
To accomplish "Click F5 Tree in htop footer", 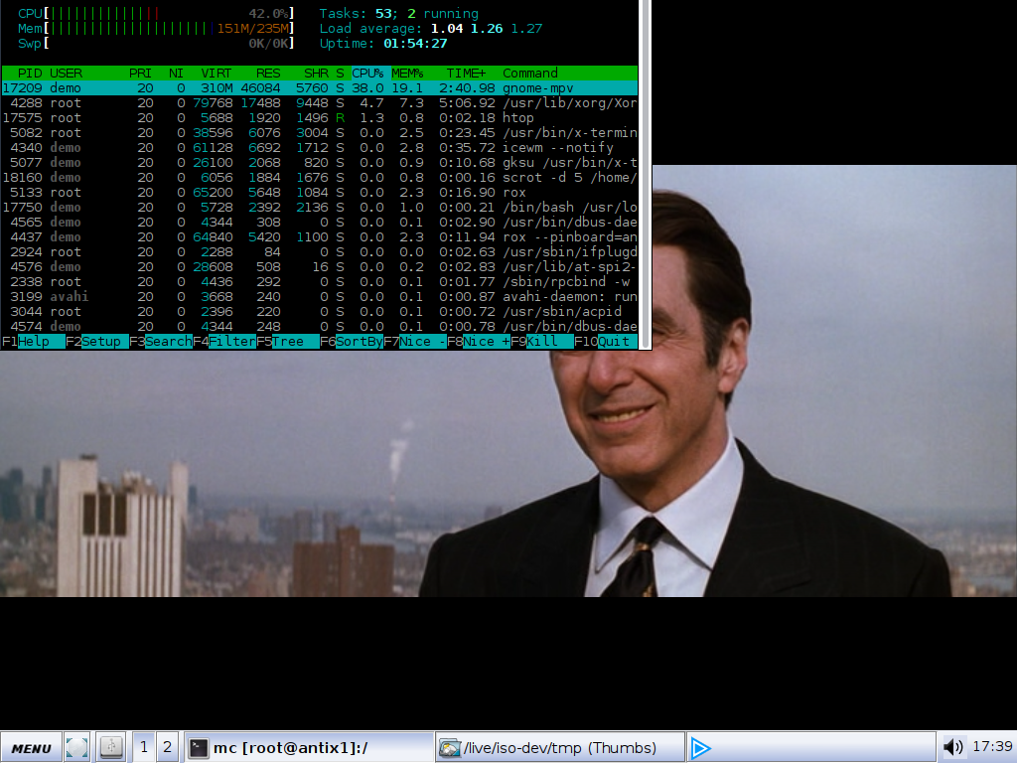I will click(288, 342).
